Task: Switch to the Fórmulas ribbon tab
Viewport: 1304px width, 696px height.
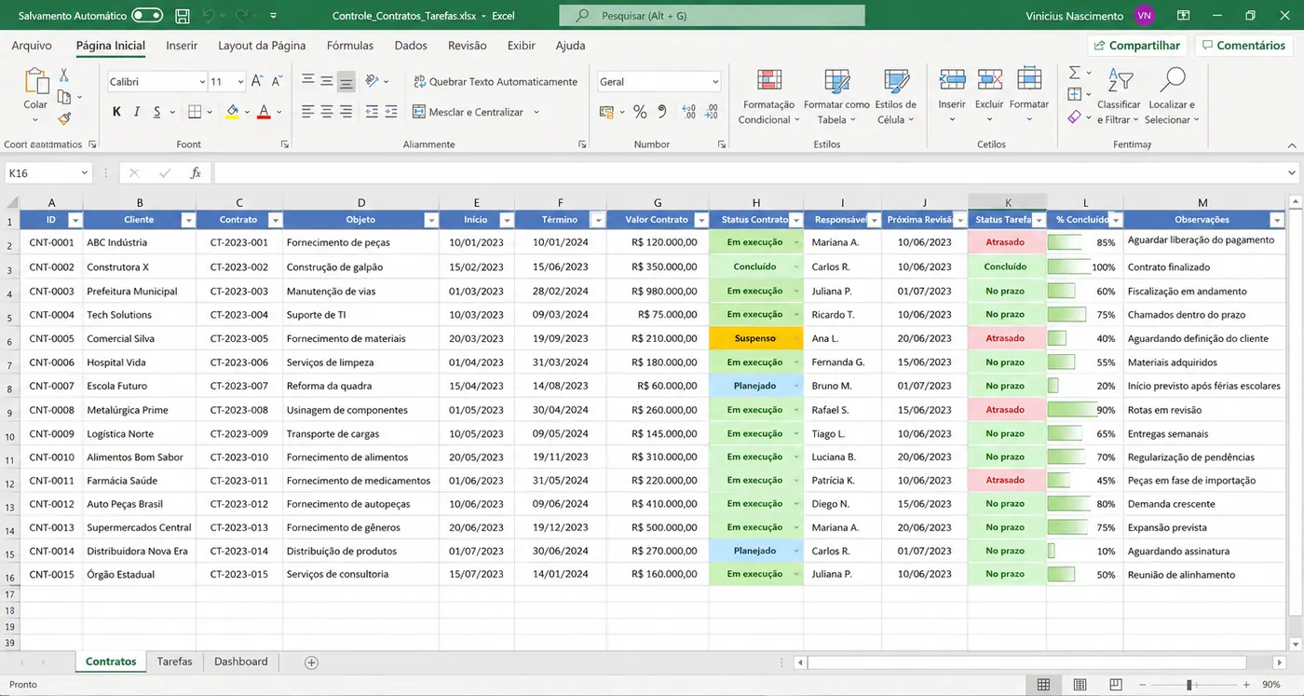Action: pos(350,45)
